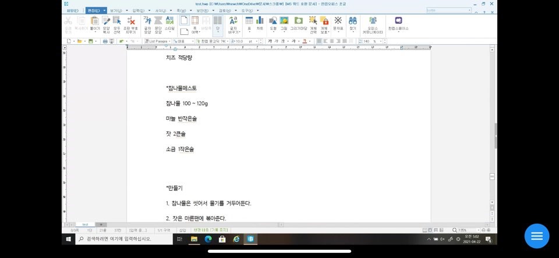Click the Save disk icon

[x=91, y=41]
